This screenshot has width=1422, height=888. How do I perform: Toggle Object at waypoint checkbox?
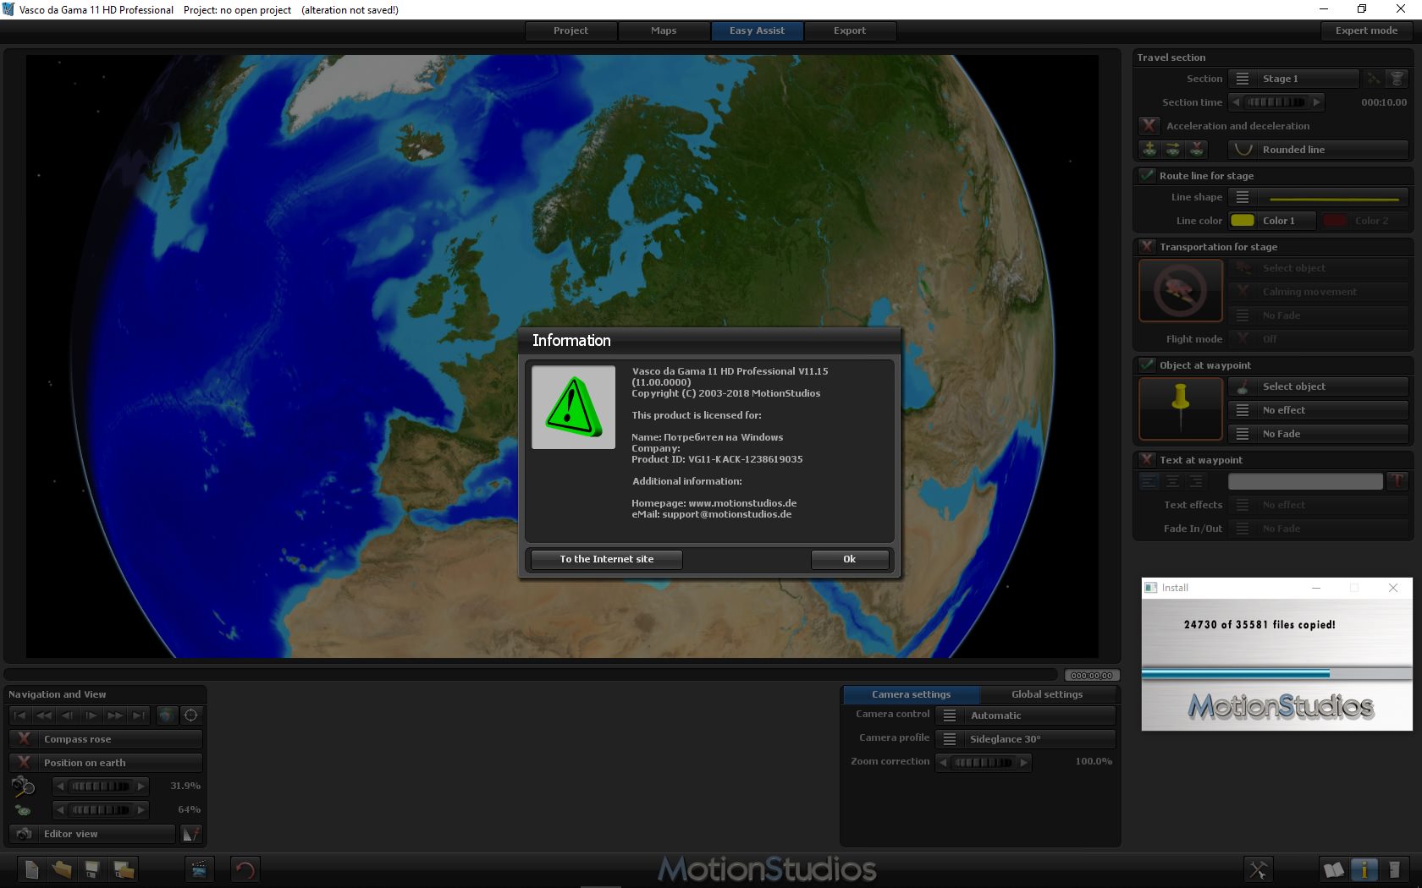tap(1147, 365)
